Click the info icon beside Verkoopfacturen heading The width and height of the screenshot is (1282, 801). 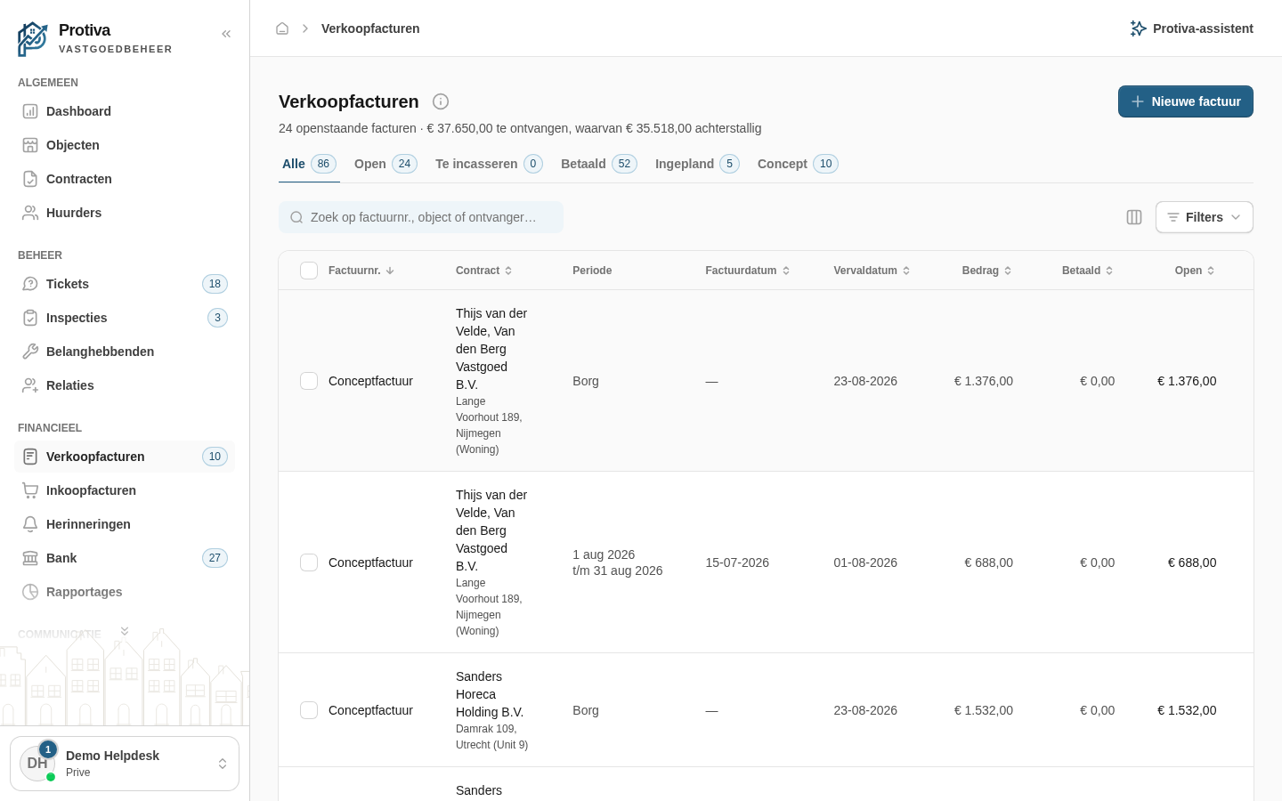(441, 101)
